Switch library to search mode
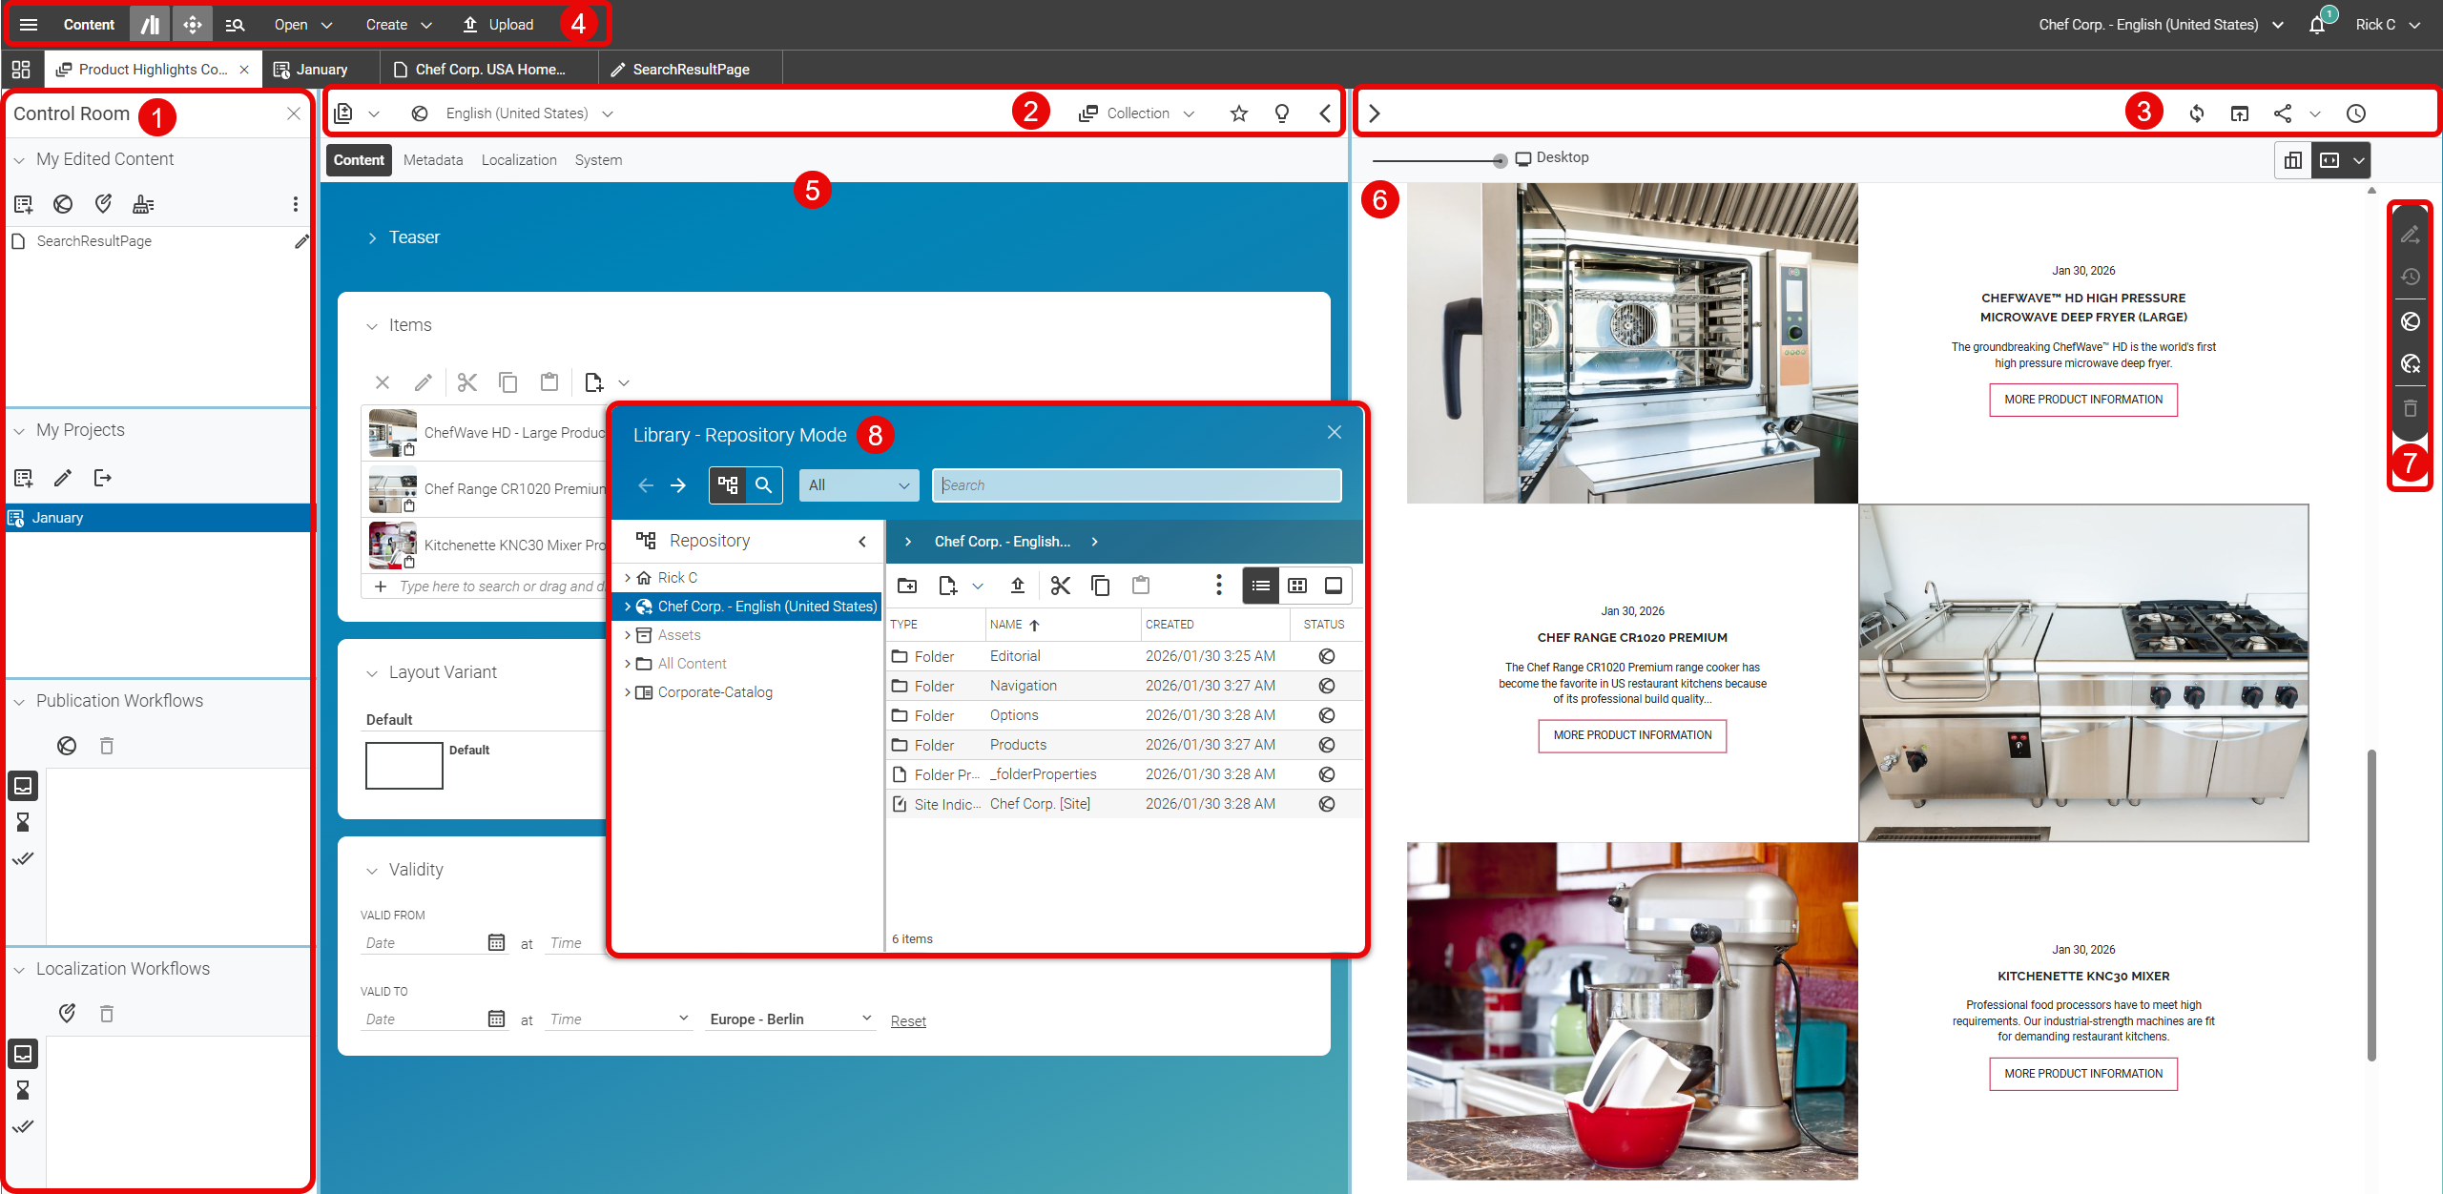 [763, 485]
